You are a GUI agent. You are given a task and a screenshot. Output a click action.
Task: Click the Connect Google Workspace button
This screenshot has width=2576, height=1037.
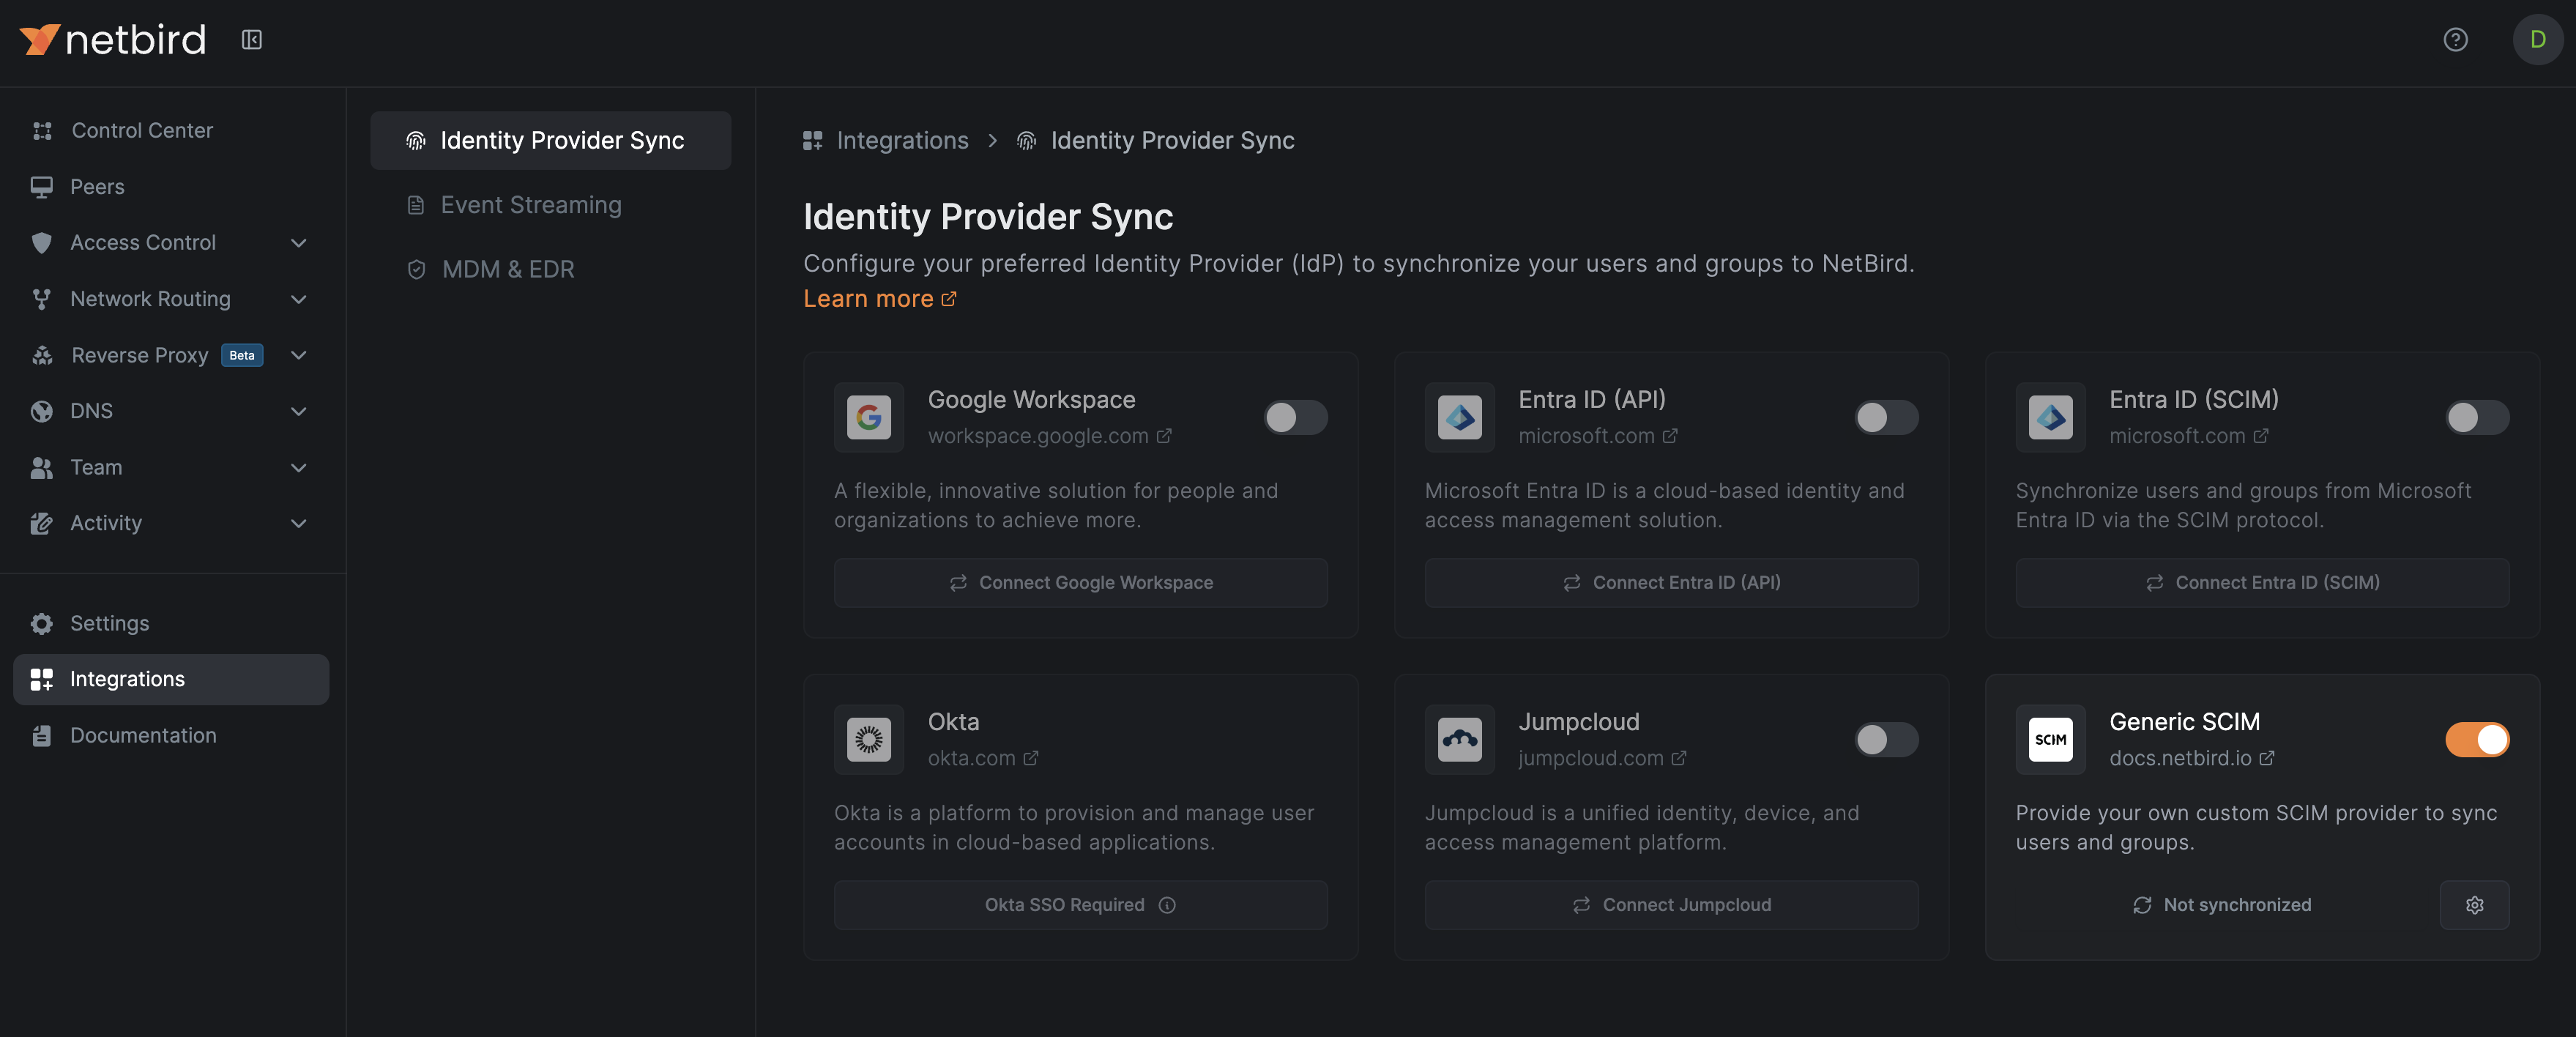pyautogui.click(x=1080, y=583)
